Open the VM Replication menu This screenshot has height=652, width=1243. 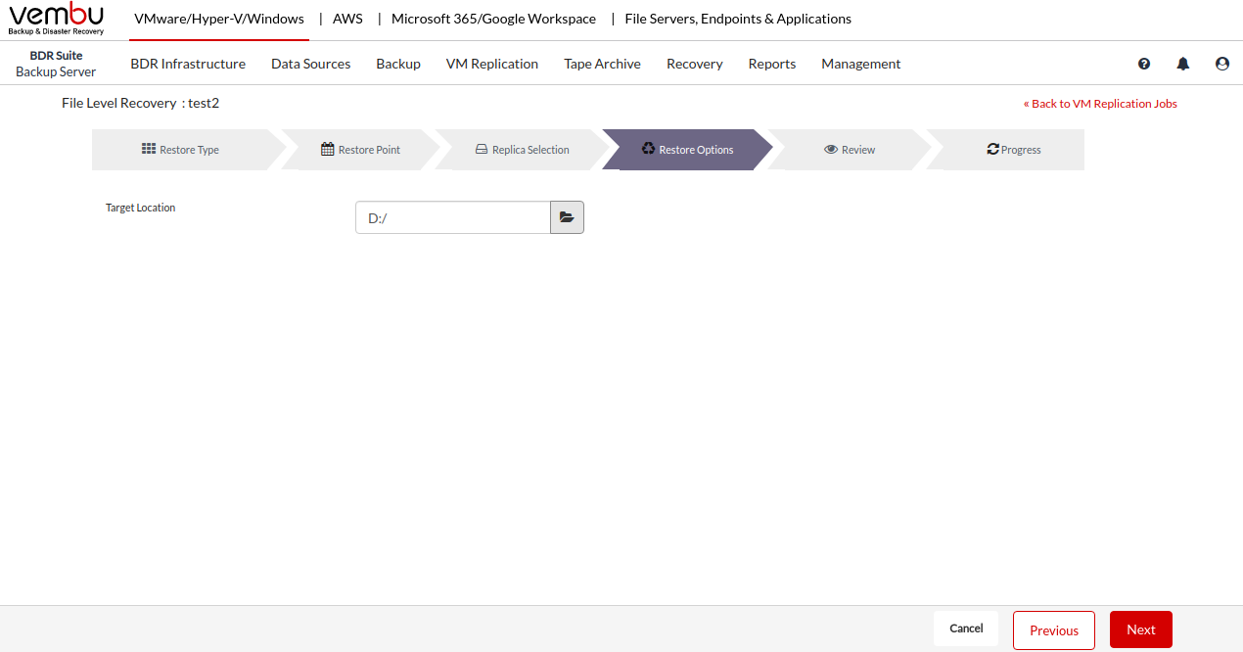tap(492, 64)
